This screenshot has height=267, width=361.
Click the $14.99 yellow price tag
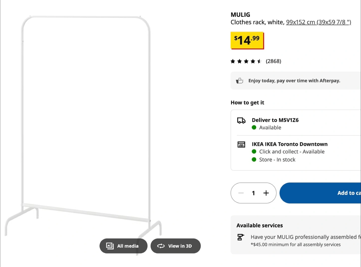(x=247, y=40)
